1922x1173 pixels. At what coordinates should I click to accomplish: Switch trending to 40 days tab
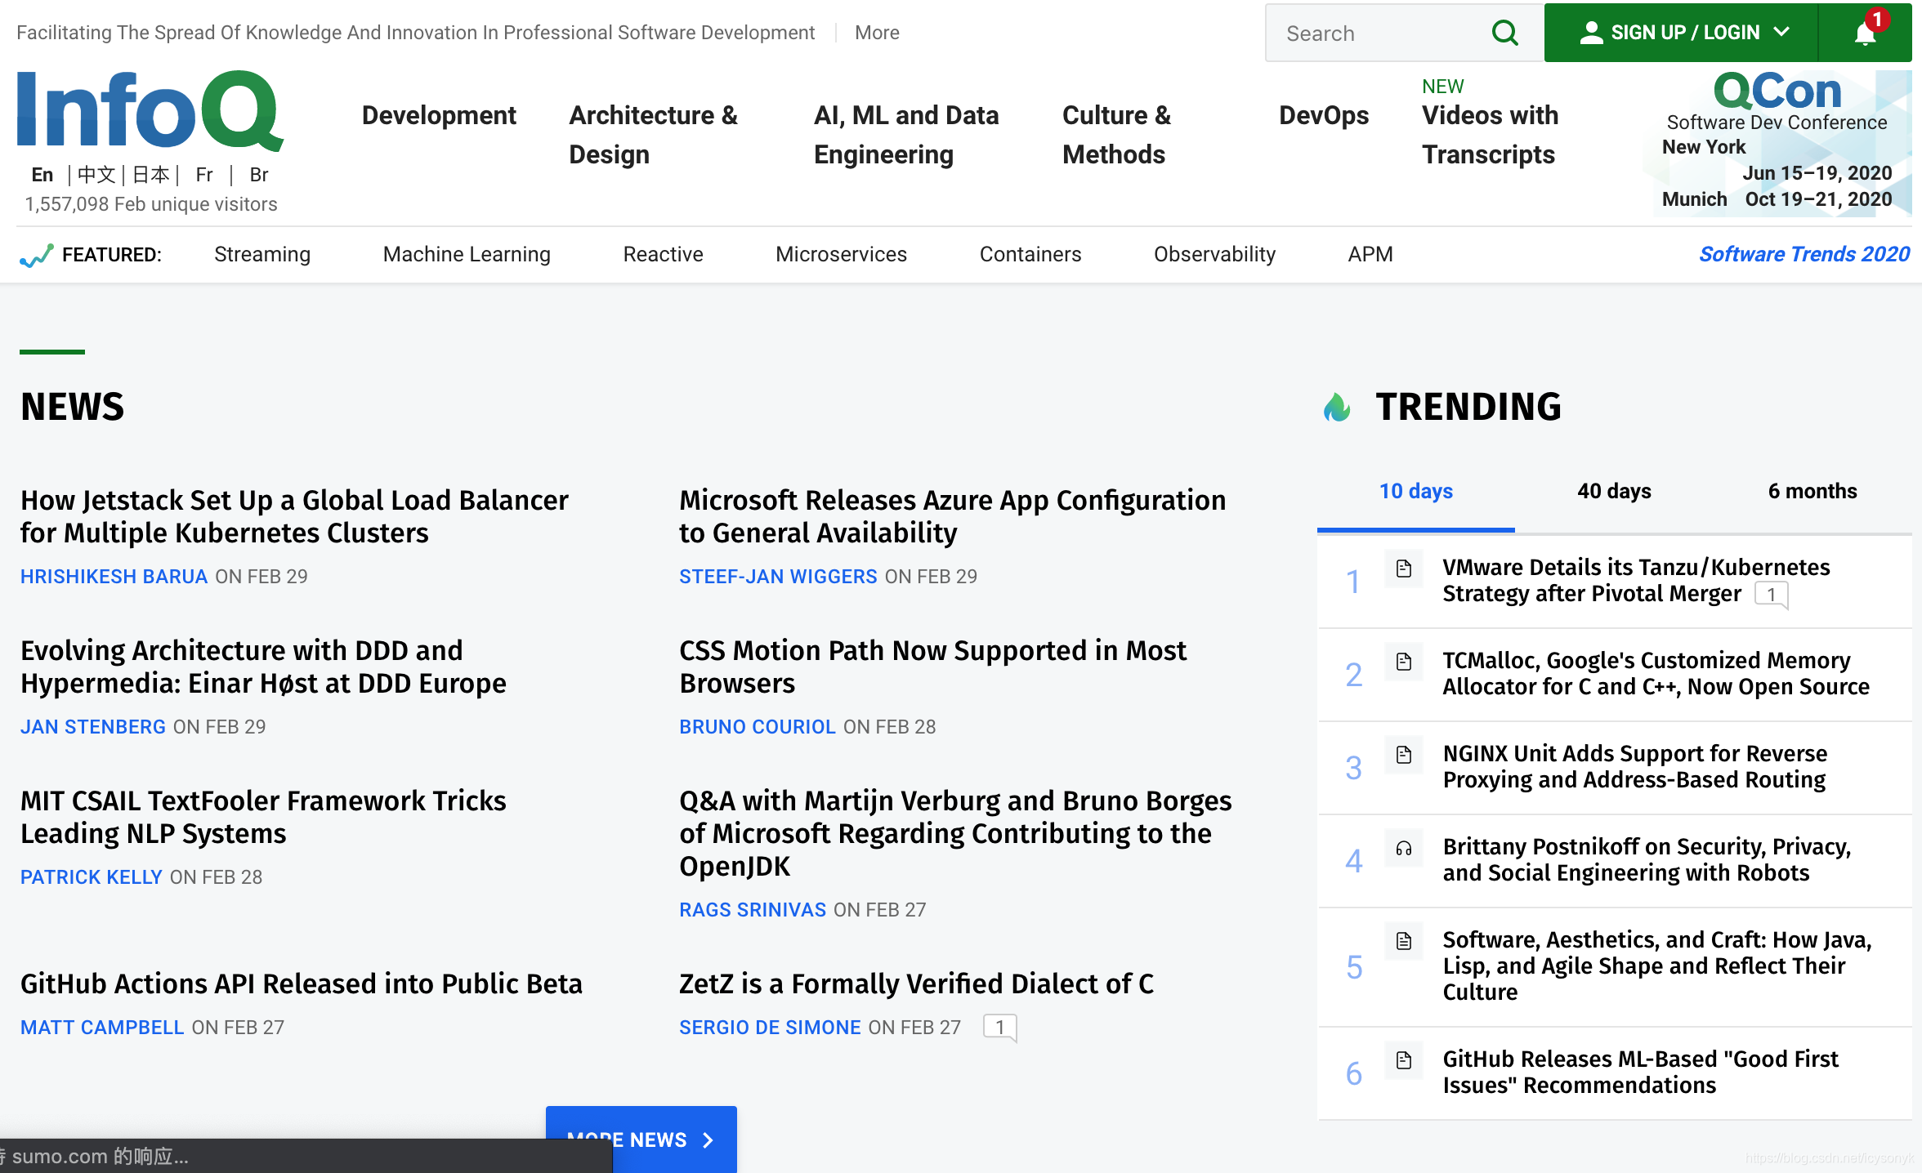click(1614, 491)
